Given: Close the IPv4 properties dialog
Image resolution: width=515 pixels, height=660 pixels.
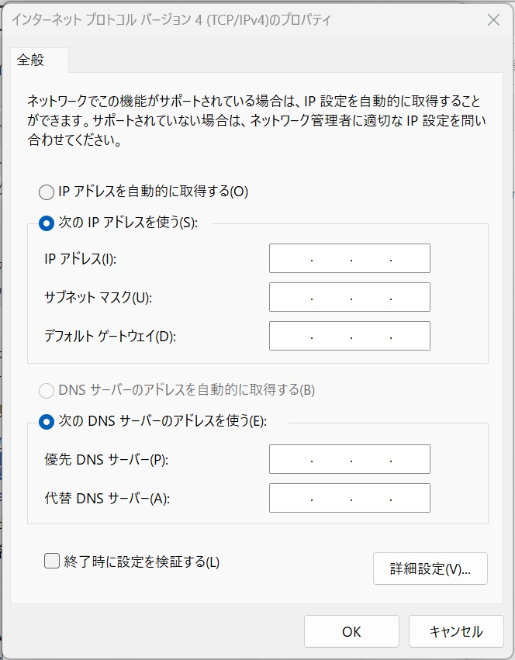Looking at the screenshot, I should point(493,21).
